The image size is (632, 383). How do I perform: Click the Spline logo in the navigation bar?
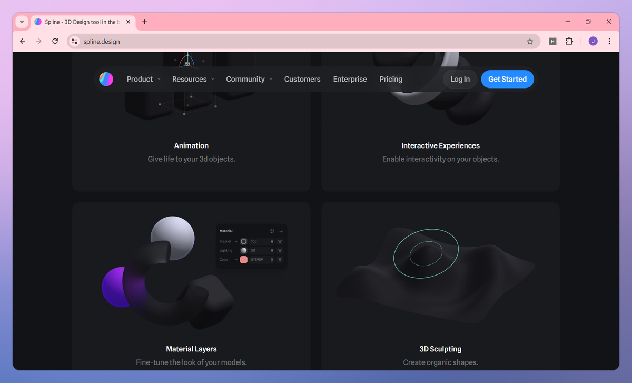(x=106, y=79)
